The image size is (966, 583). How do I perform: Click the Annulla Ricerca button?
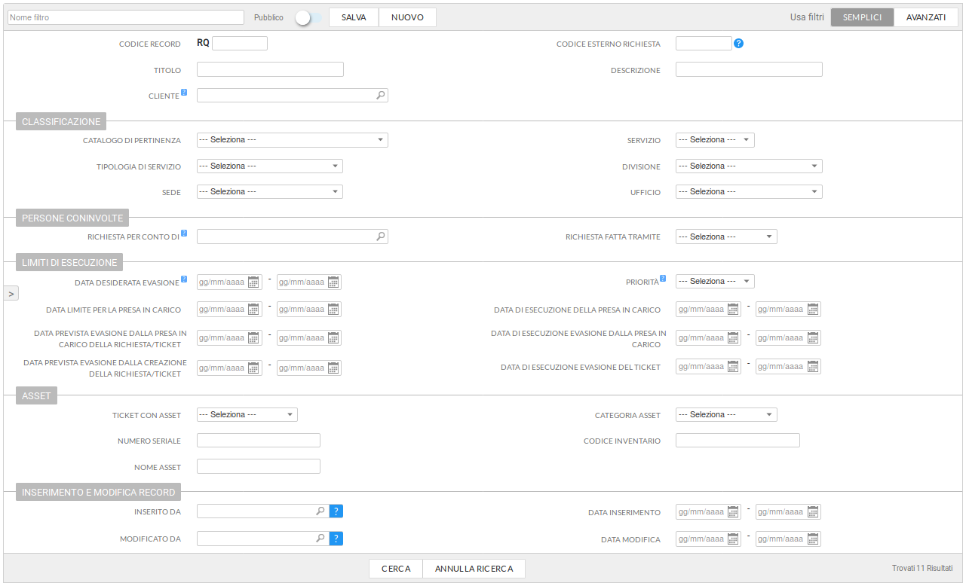pos(474,569)
